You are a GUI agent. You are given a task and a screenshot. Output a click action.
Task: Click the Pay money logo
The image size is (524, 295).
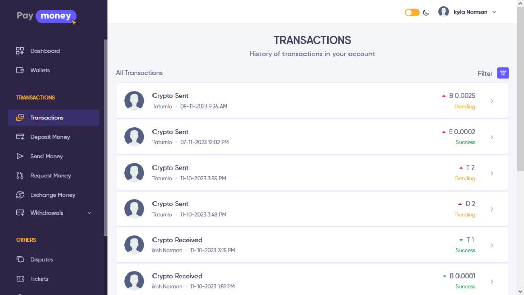47,16
